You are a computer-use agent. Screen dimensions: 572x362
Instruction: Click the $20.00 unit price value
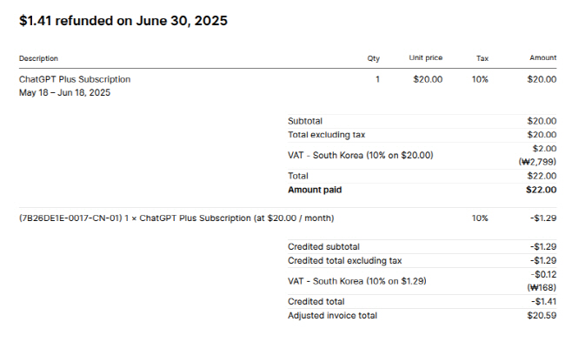tap(428, 79)
